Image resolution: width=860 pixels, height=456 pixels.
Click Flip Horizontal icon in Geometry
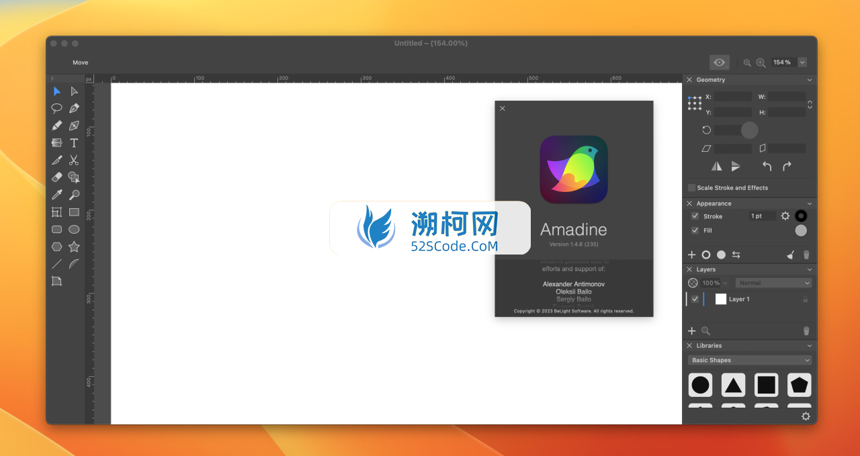click(x=717, y=166)
